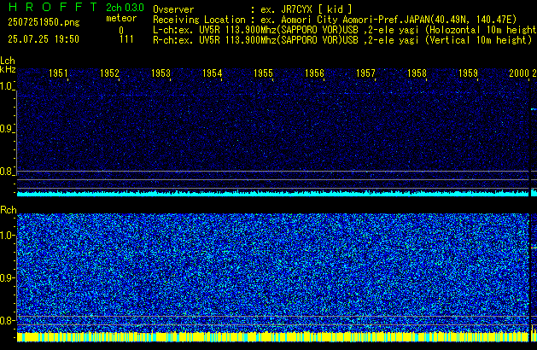Select the 1953 time marker

tap(161, 73)
